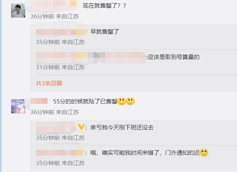Open blurred username before 幸亏我今天刚下班 reply

coord(56,128)
